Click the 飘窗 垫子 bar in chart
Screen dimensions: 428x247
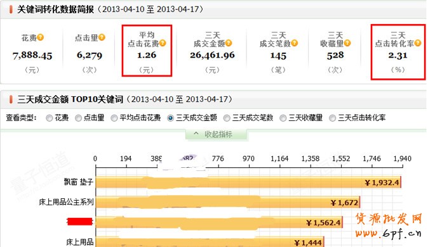click(248, 182)
